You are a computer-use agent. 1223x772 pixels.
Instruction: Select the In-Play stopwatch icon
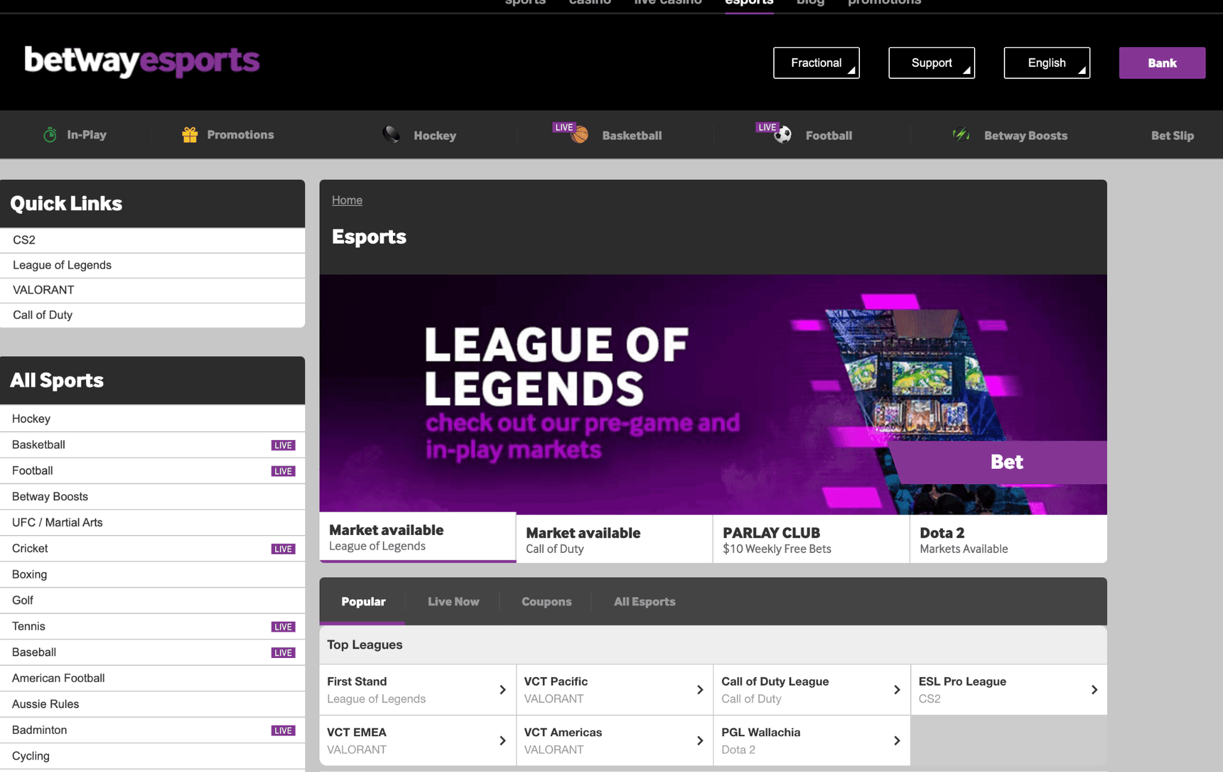[50, 134]
